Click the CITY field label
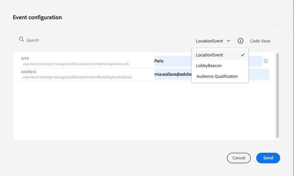 25,59
